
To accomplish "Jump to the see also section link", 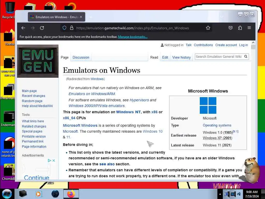I will point(107,164).
